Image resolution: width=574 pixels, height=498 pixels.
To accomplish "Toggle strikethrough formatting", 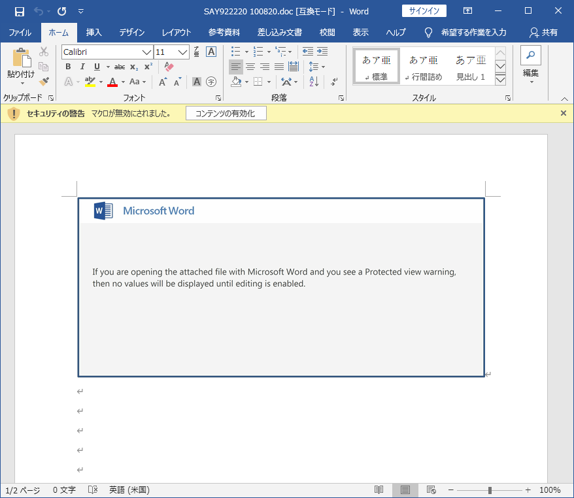I will coord(120,67).
